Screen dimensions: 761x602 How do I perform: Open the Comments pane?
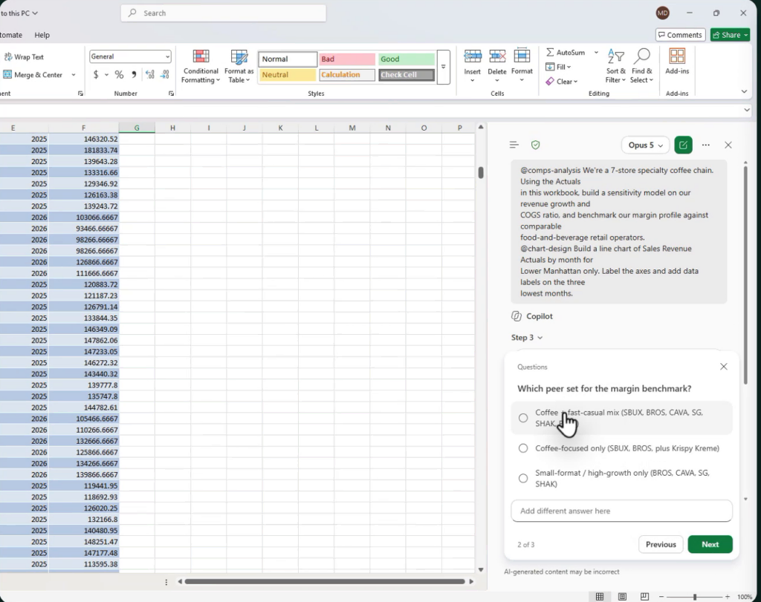click(680, 35)
